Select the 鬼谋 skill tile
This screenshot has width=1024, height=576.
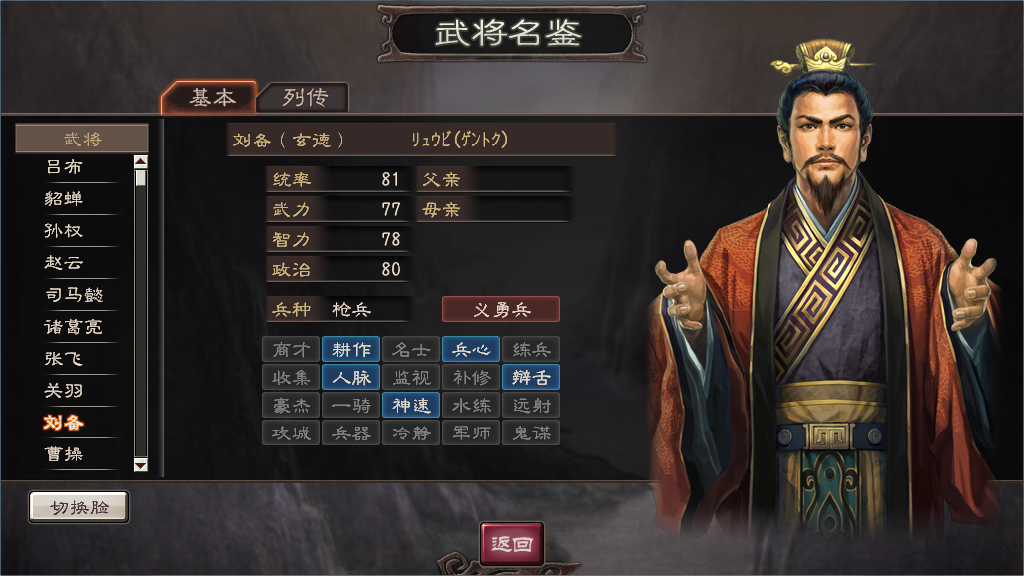pyautogui.click(x=531, y=432)
